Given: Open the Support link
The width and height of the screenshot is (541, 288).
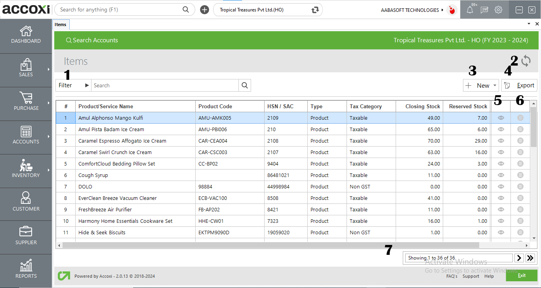Looking at the screenshot, I should 471,276.
